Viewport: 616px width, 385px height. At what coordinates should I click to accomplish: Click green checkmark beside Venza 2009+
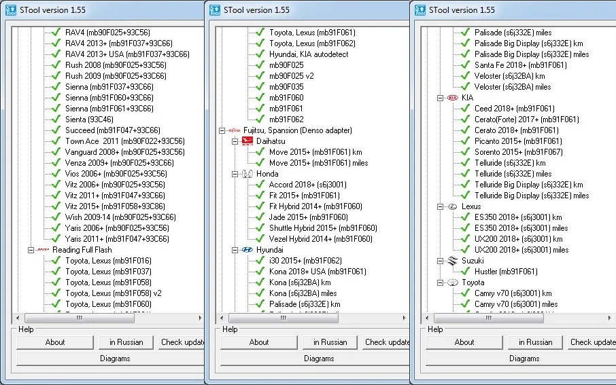point(56,162)
